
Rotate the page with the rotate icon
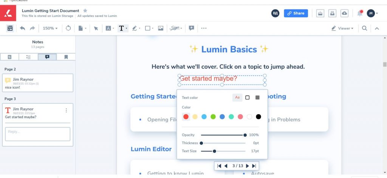coord(68,28)
